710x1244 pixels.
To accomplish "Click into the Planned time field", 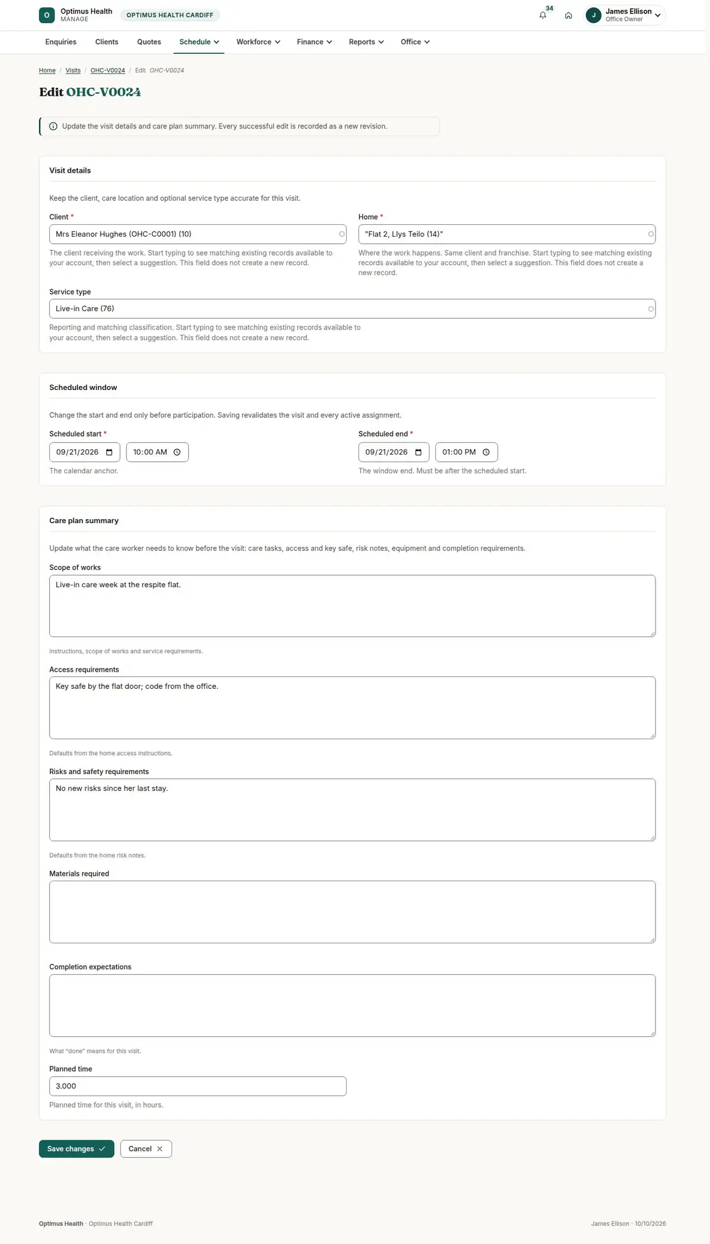I will (198, 1086).
